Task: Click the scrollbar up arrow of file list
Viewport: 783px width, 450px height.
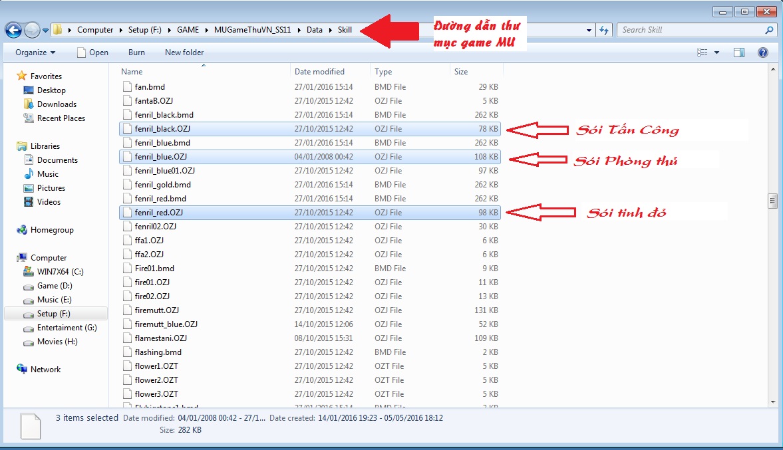Action: click(x=772, y=69)
